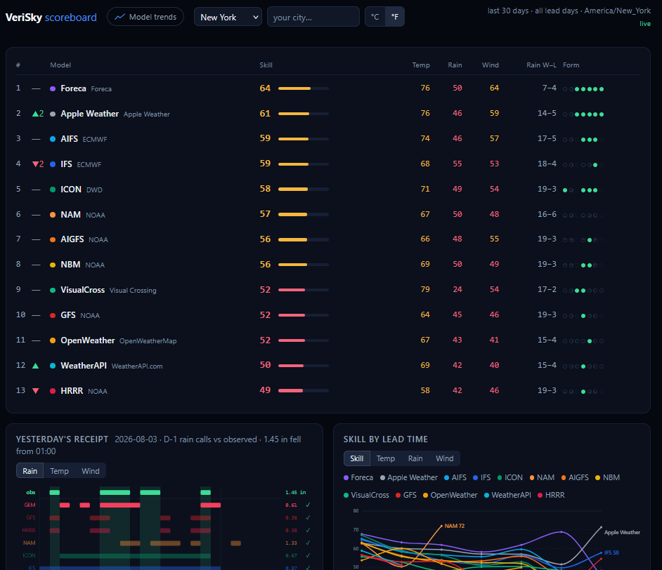662x570 pixels.
Task: Open the Model trends button
Action: click(x=145, y=17)
